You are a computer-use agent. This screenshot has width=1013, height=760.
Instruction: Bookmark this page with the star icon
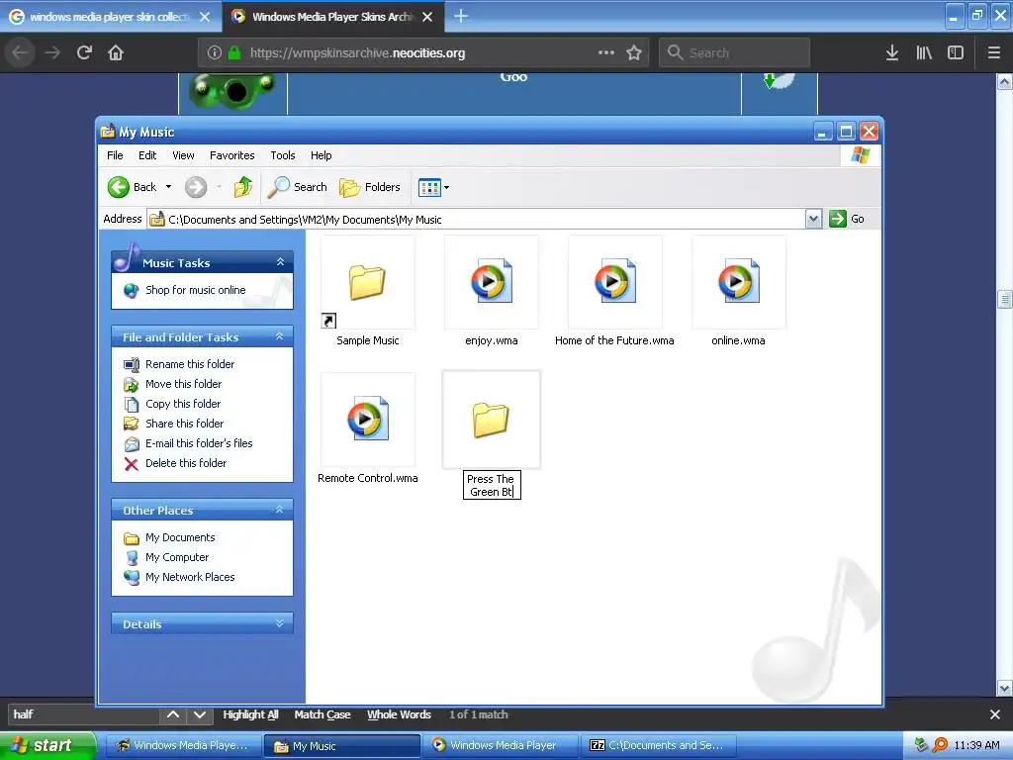(634, 52)
